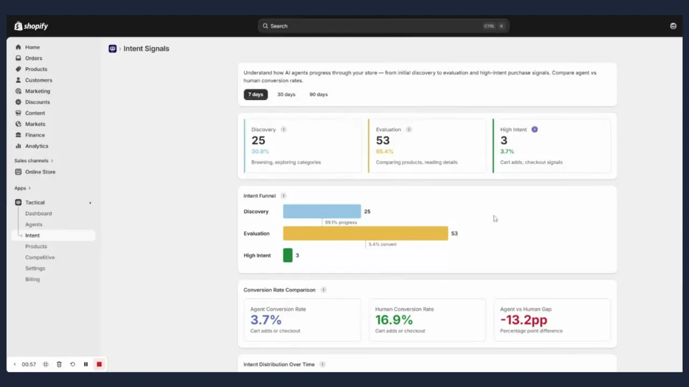Open the Analytics sidebar item
The height and width of the screenshot is (387, 689).
[37, 146]
